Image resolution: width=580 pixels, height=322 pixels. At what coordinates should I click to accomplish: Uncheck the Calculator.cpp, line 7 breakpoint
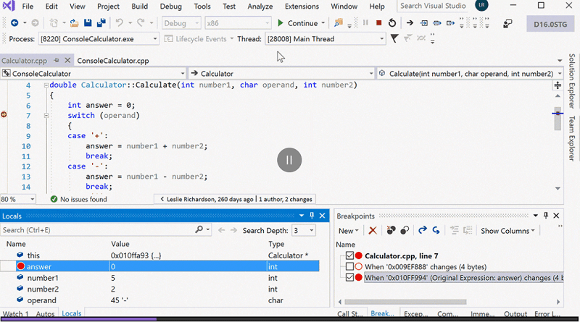(x=350, y=255)
